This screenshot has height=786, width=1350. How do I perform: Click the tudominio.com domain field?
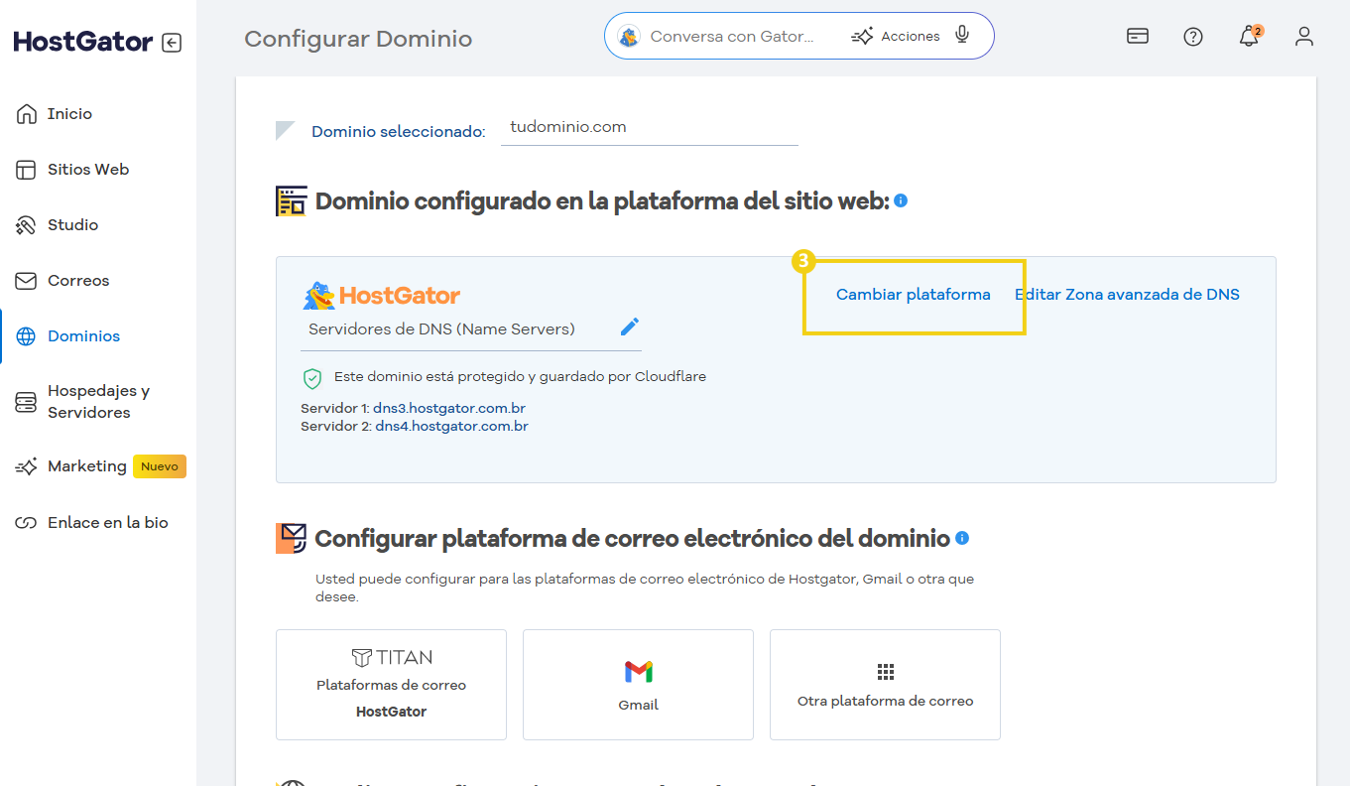[x=650, y=127]
